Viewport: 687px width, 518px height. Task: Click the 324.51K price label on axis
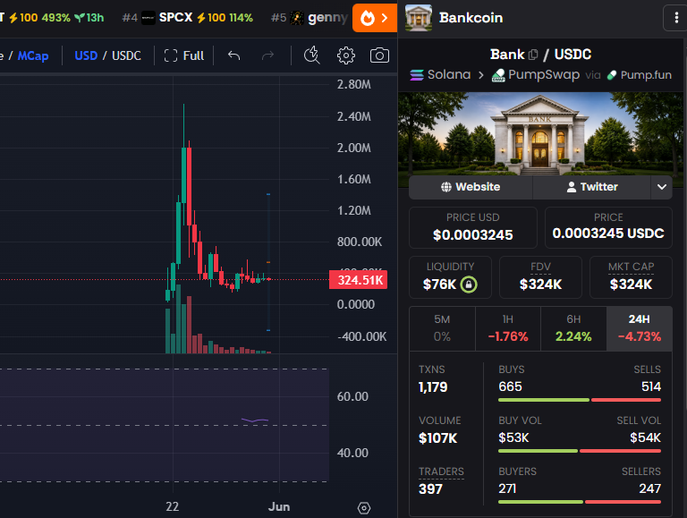[359, 280]
